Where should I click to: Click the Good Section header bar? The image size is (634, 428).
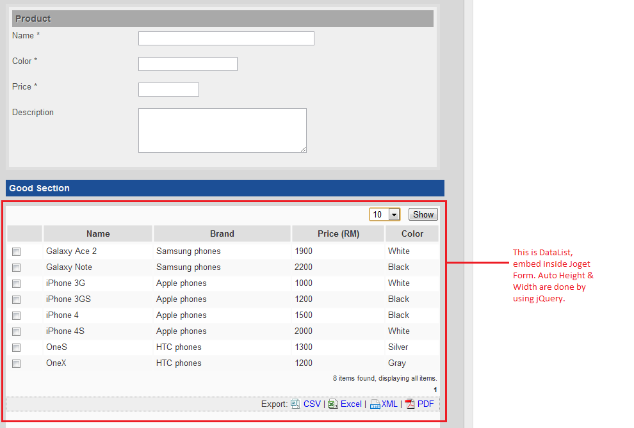(x=225, y=188)
